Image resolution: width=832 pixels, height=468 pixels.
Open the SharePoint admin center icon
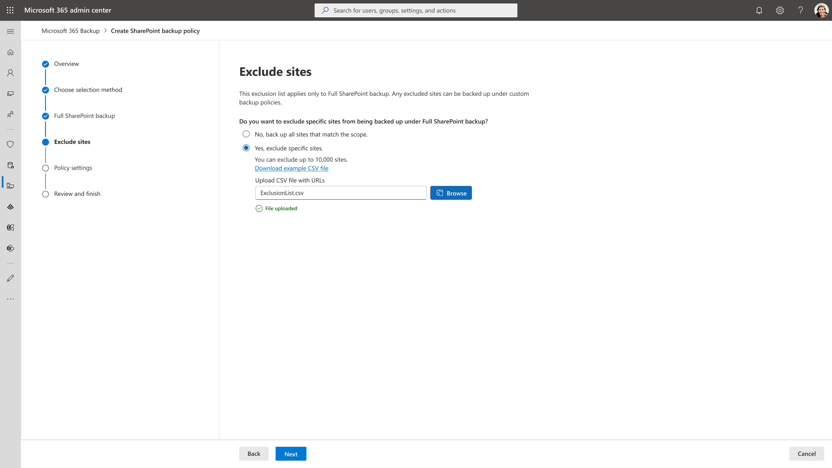coord(10,248)
